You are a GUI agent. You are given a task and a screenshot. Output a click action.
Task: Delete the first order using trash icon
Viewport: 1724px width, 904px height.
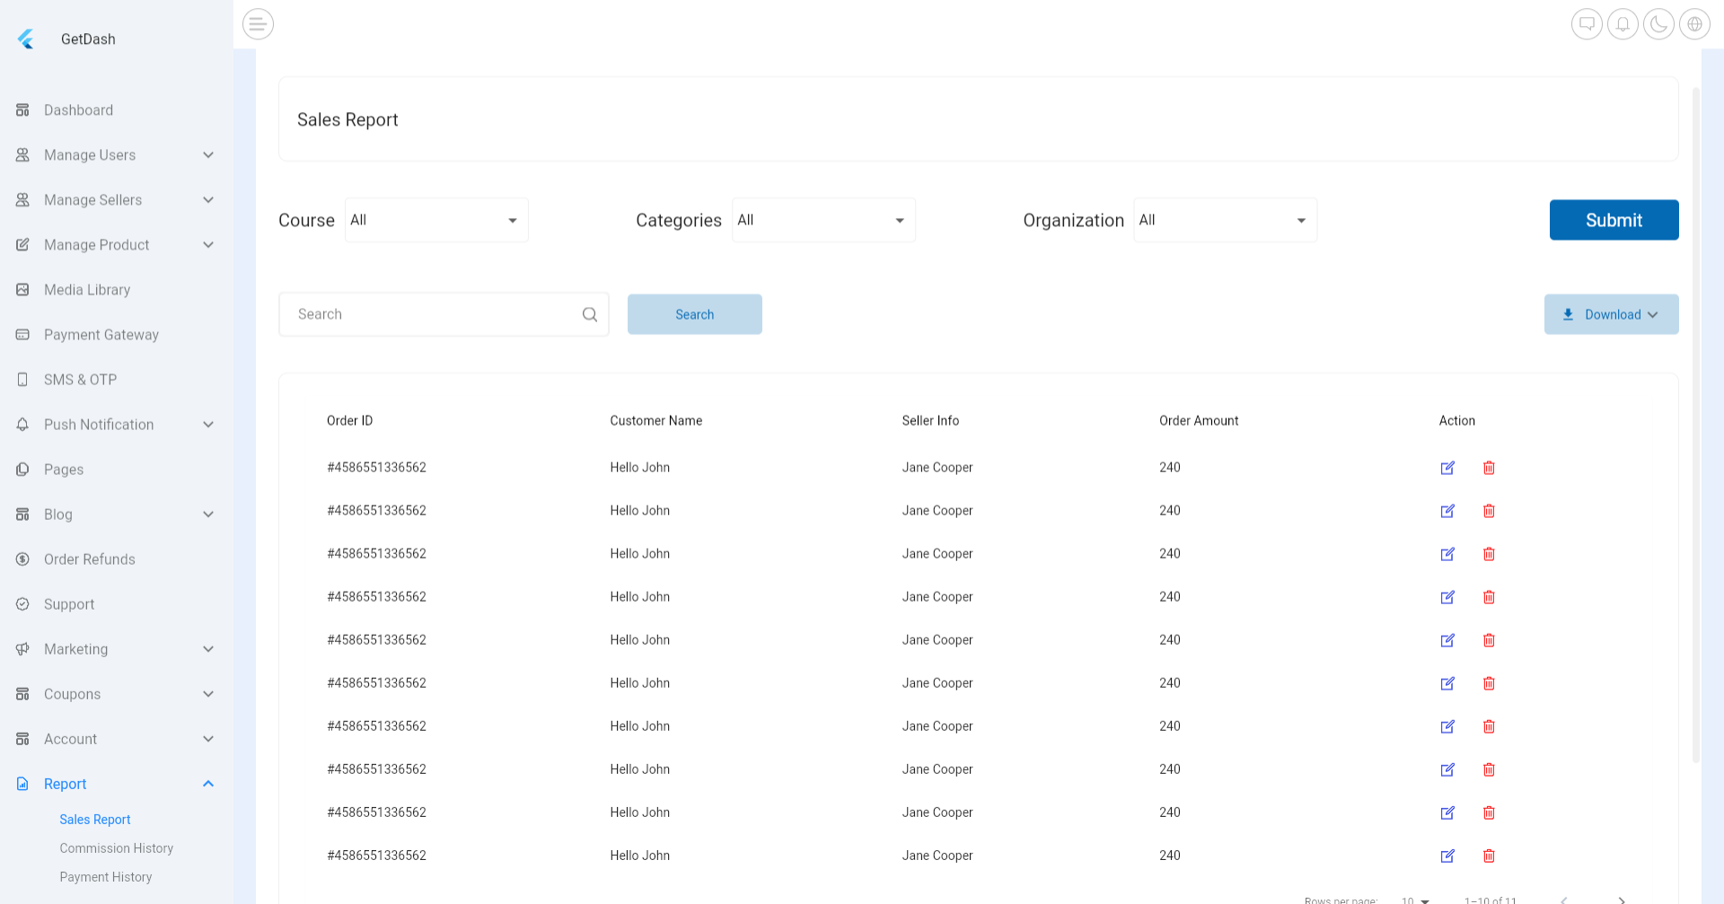pyautogui.click(x=1489, y=467)
